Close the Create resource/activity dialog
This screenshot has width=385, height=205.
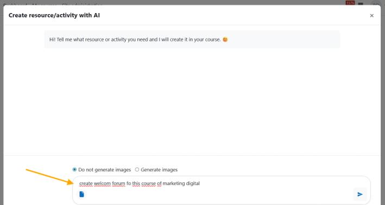372,15
